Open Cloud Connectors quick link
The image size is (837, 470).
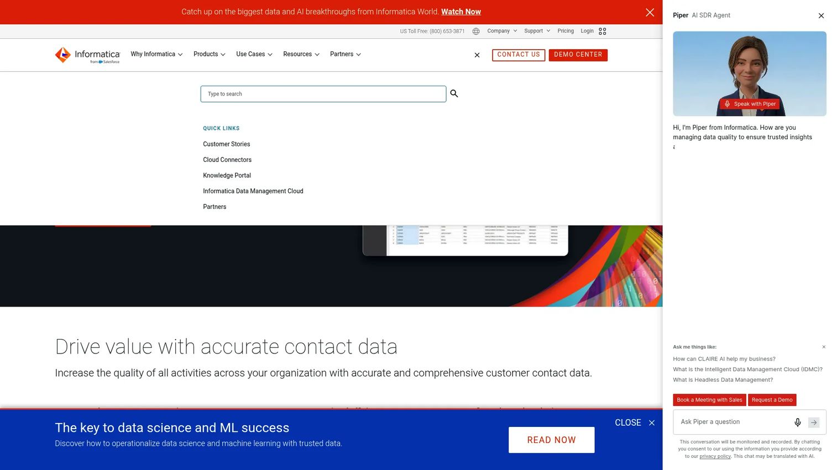click(x=227, y=160)
